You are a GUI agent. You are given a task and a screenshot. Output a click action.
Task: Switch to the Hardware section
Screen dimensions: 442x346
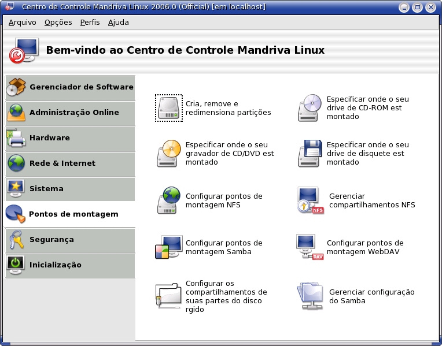coord(70,139)
